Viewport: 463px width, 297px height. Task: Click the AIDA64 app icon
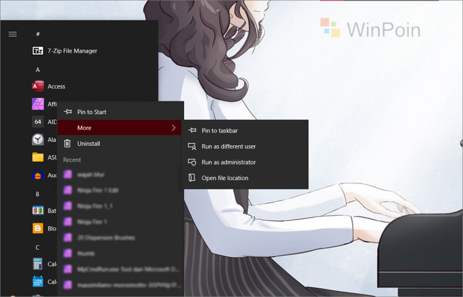tap(38, 122)
